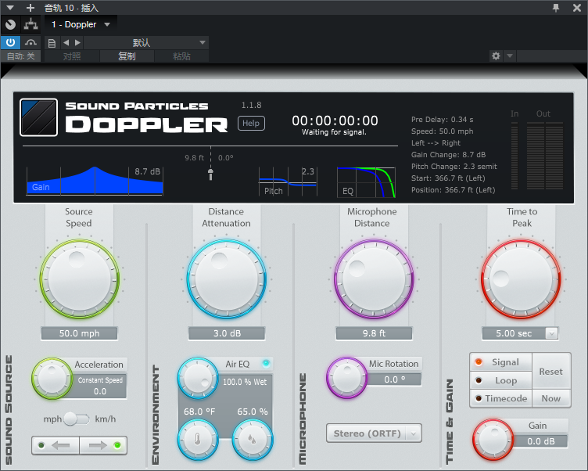Click the Pitch change graph

tap(288, 182)
